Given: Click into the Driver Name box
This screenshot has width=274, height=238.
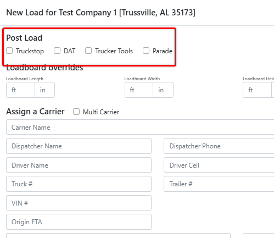Looking at the screenshot, I should click(x=79, y=165).
